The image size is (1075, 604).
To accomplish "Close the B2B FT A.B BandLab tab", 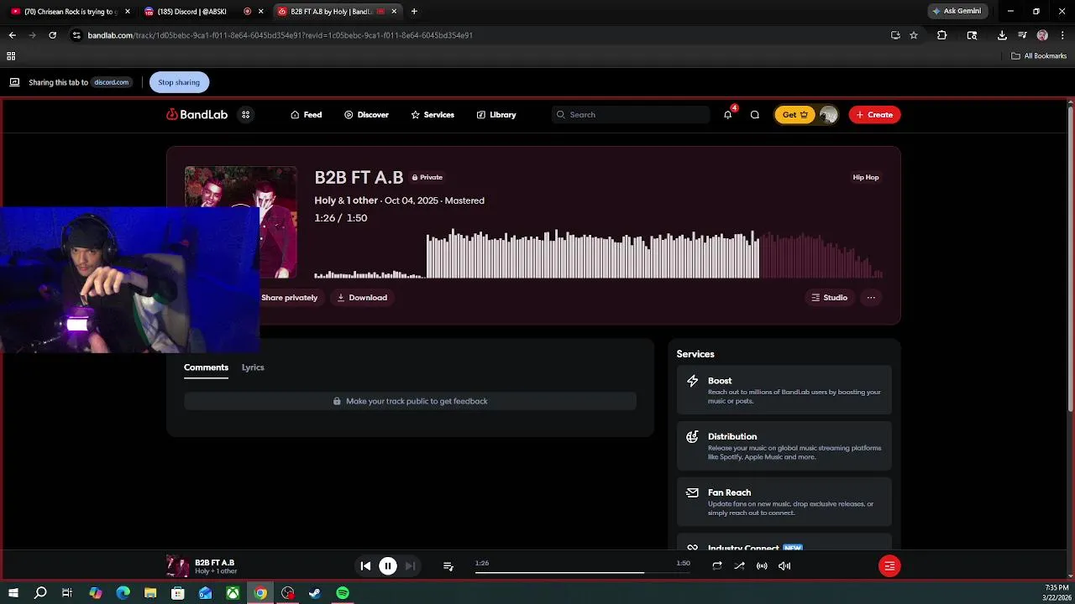I will coord(394,12).
